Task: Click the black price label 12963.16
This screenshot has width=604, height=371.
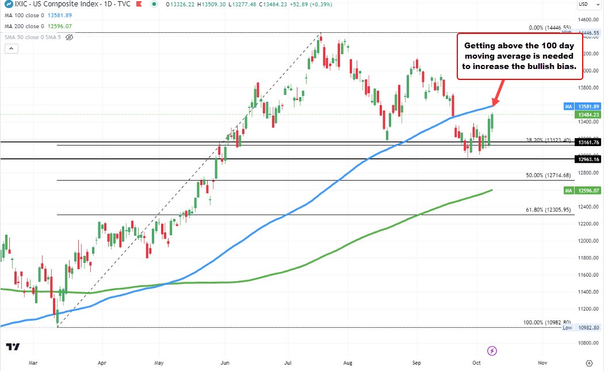Action: click(588, 159)
